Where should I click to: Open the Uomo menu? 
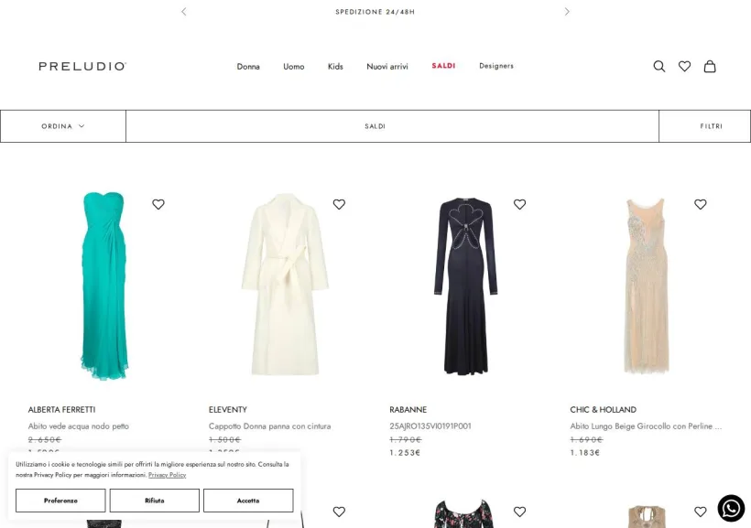[x=294, y=67]
